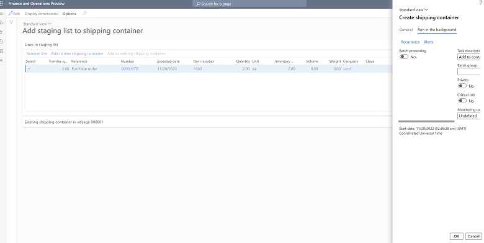The height and width of the screenshot is (243, 484).
Task: Toggle the Private switch
Action: point(462,86)
